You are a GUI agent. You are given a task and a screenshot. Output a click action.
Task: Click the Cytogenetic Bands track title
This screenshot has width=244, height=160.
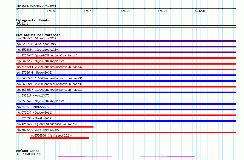tap(33, 20)
